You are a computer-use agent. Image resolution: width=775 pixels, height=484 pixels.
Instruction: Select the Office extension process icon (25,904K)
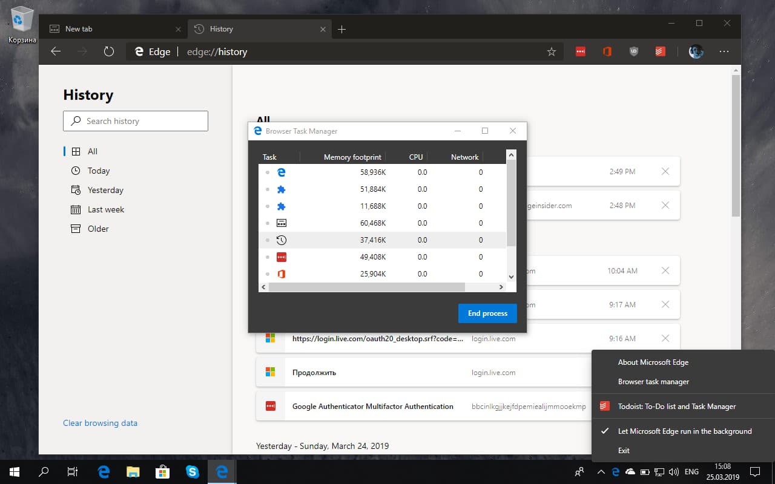click(281, 274)
